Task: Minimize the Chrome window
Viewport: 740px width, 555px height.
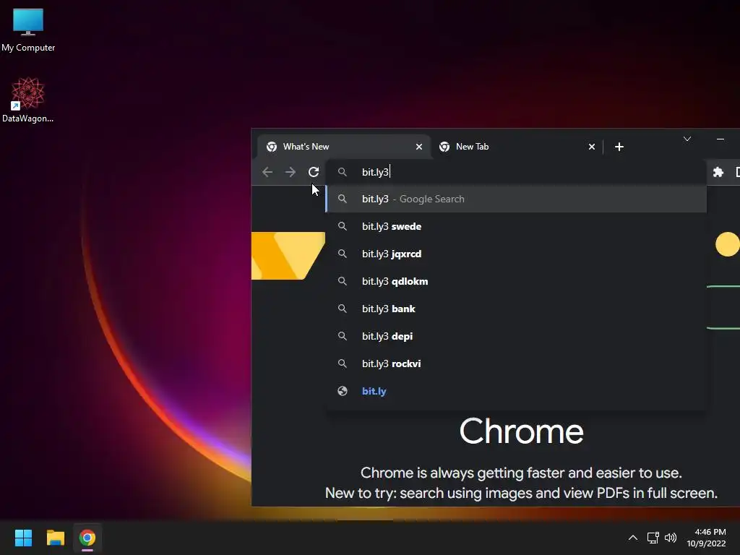Action: (720, 139)
